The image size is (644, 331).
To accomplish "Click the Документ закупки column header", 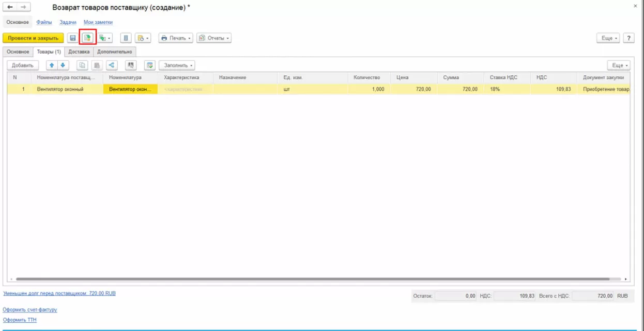I will click(604, 77).
